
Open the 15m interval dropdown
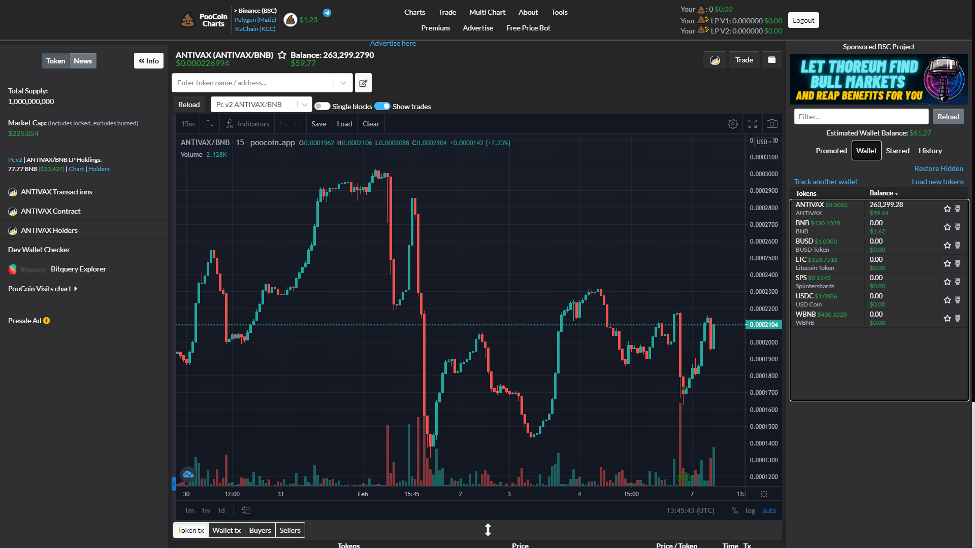coord(188,124)
